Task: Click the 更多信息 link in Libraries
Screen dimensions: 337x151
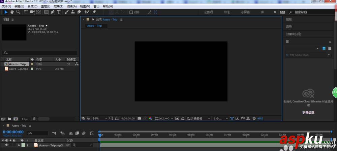Action: 308,113
